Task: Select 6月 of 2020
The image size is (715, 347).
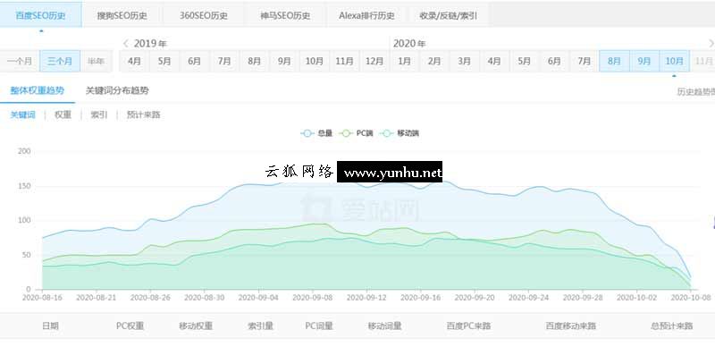Action: 554,61
